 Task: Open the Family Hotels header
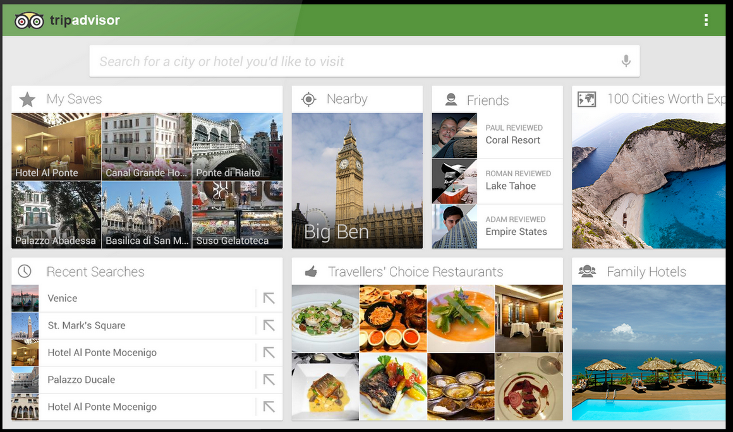coord(649,272)
